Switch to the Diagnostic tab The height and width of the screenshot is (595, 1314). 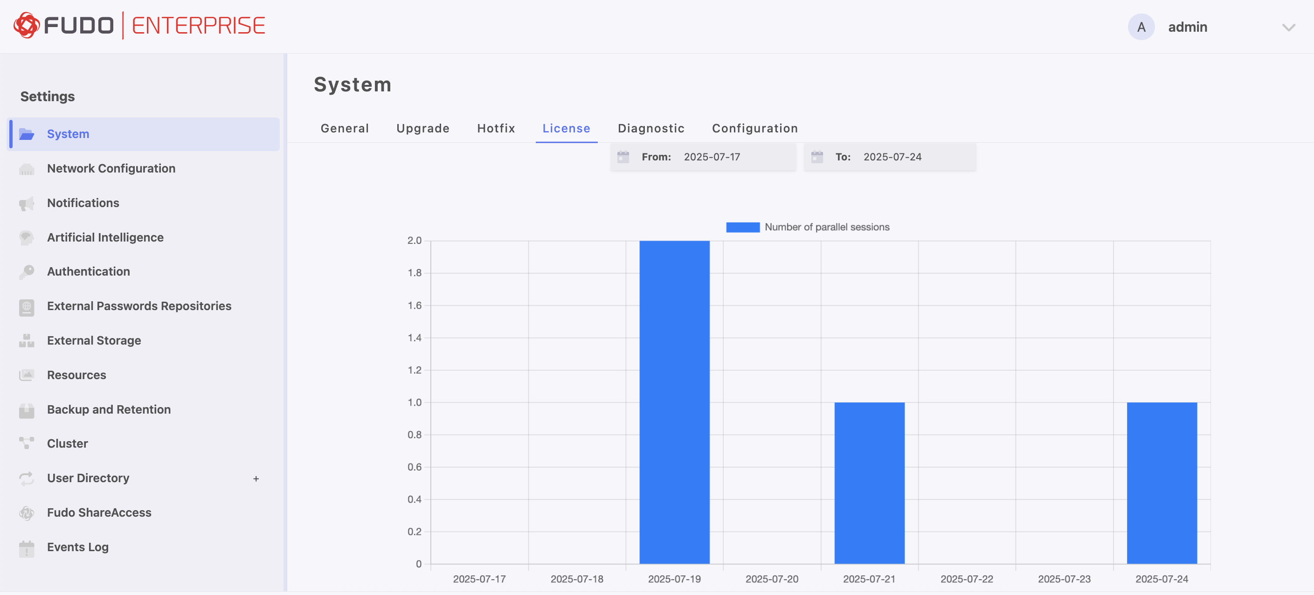click(651, 129)
